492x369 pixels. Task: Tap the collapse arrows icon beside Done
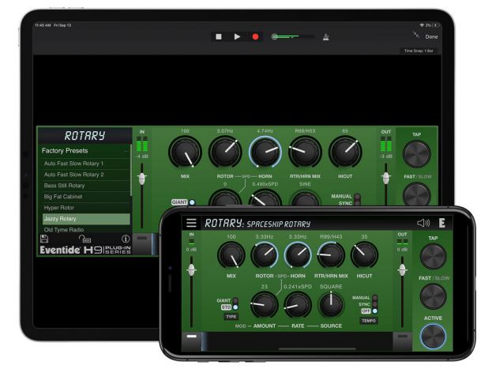pos(416,35)
